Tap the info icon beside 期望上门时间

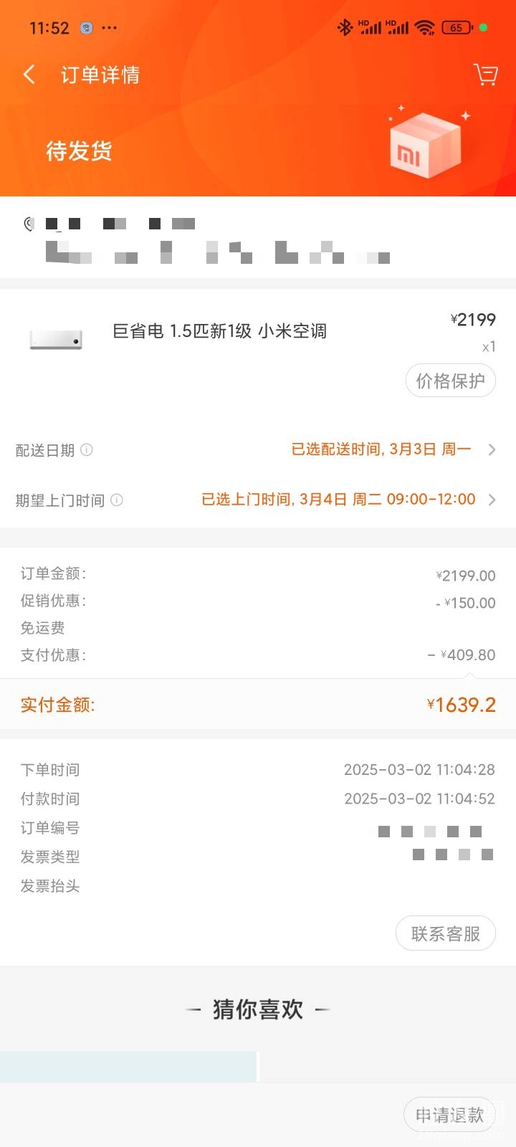[x=117, y=500]
